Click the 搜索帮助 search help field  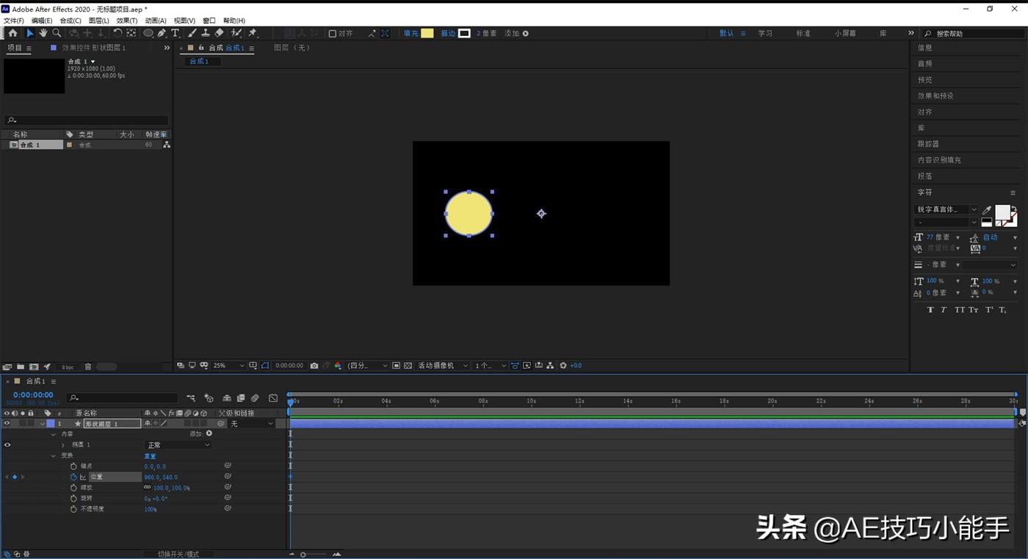click(971, 33)
